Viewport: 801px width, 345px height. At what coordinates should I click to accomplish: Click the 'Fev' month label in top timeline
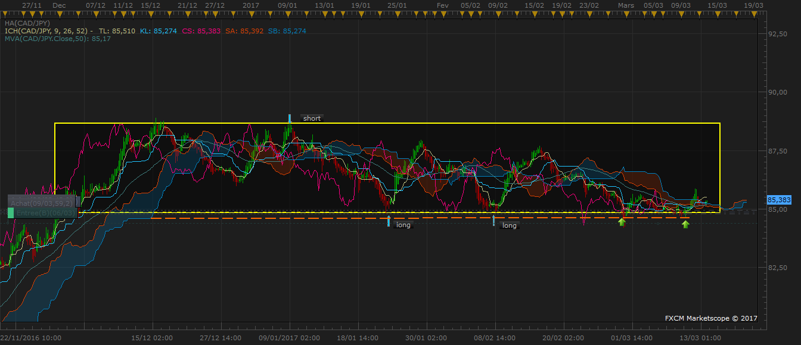tap(442, 5)
